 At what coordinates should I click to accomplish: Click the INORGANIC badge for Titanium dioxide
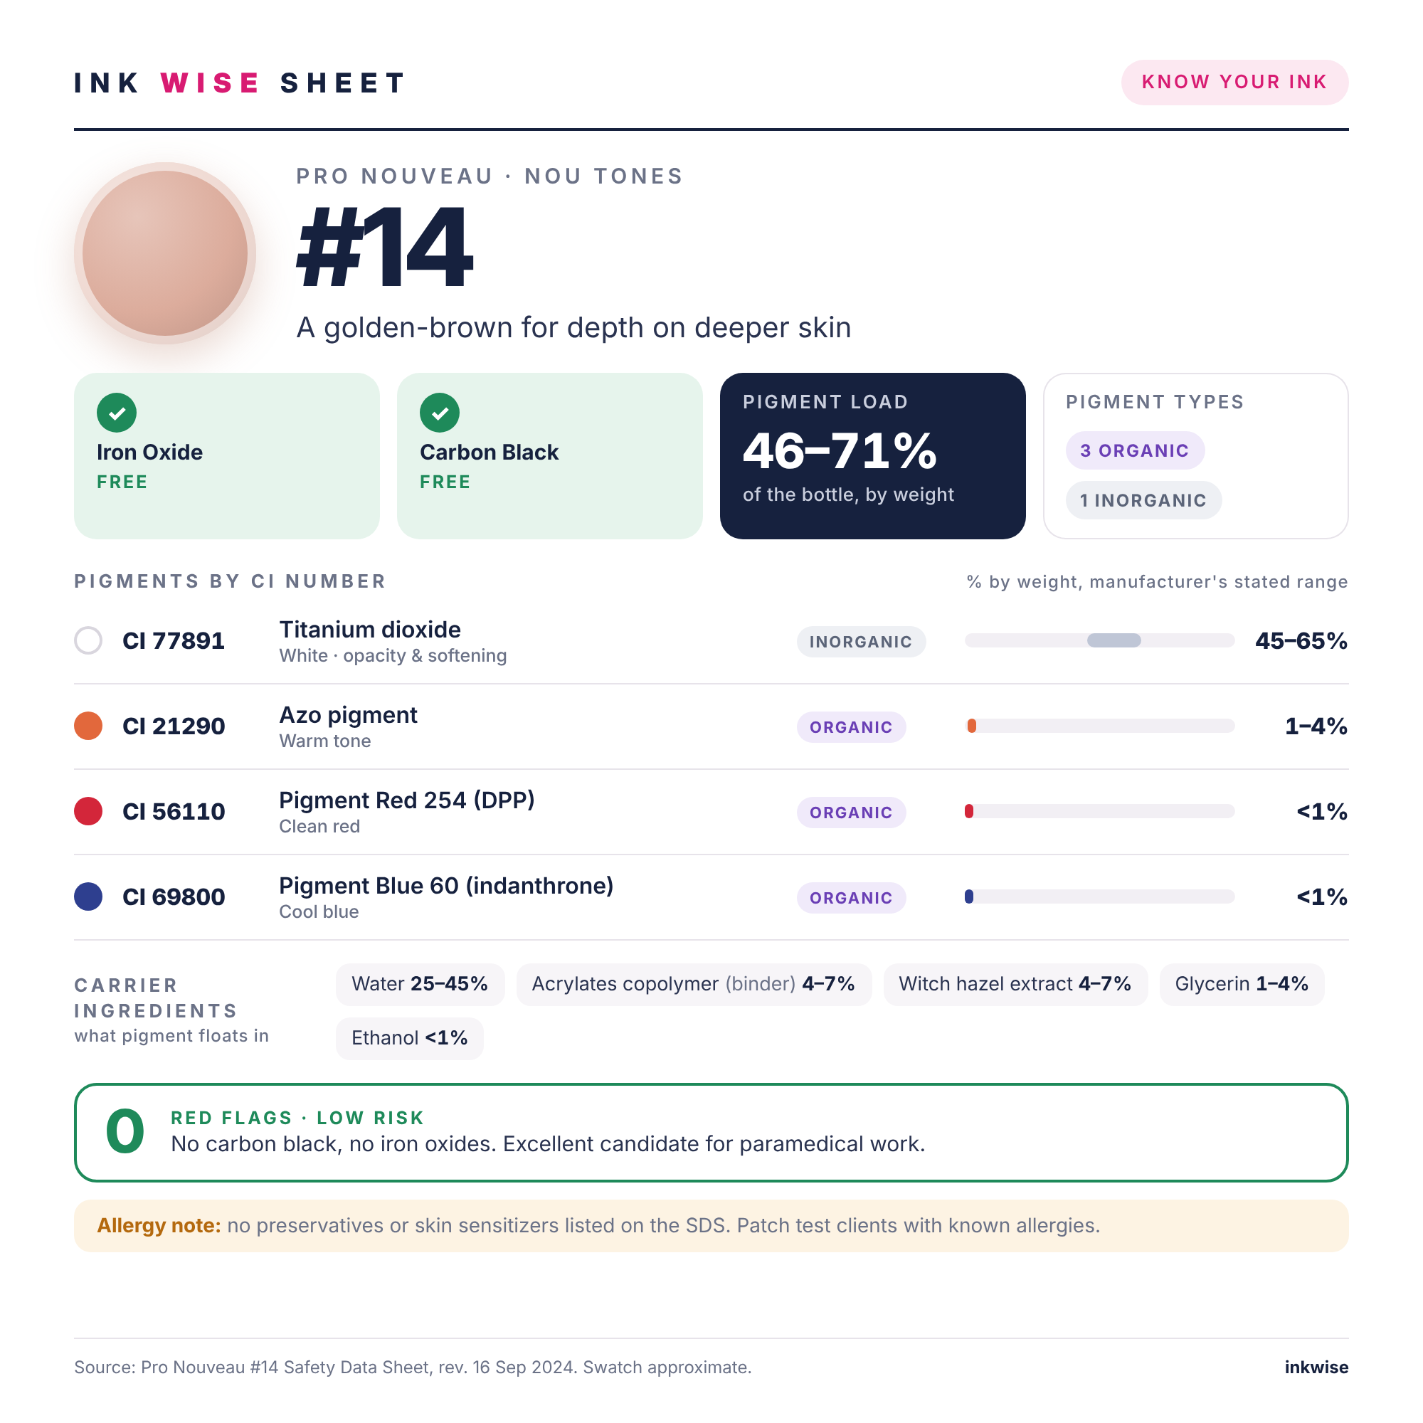[861, 642]
